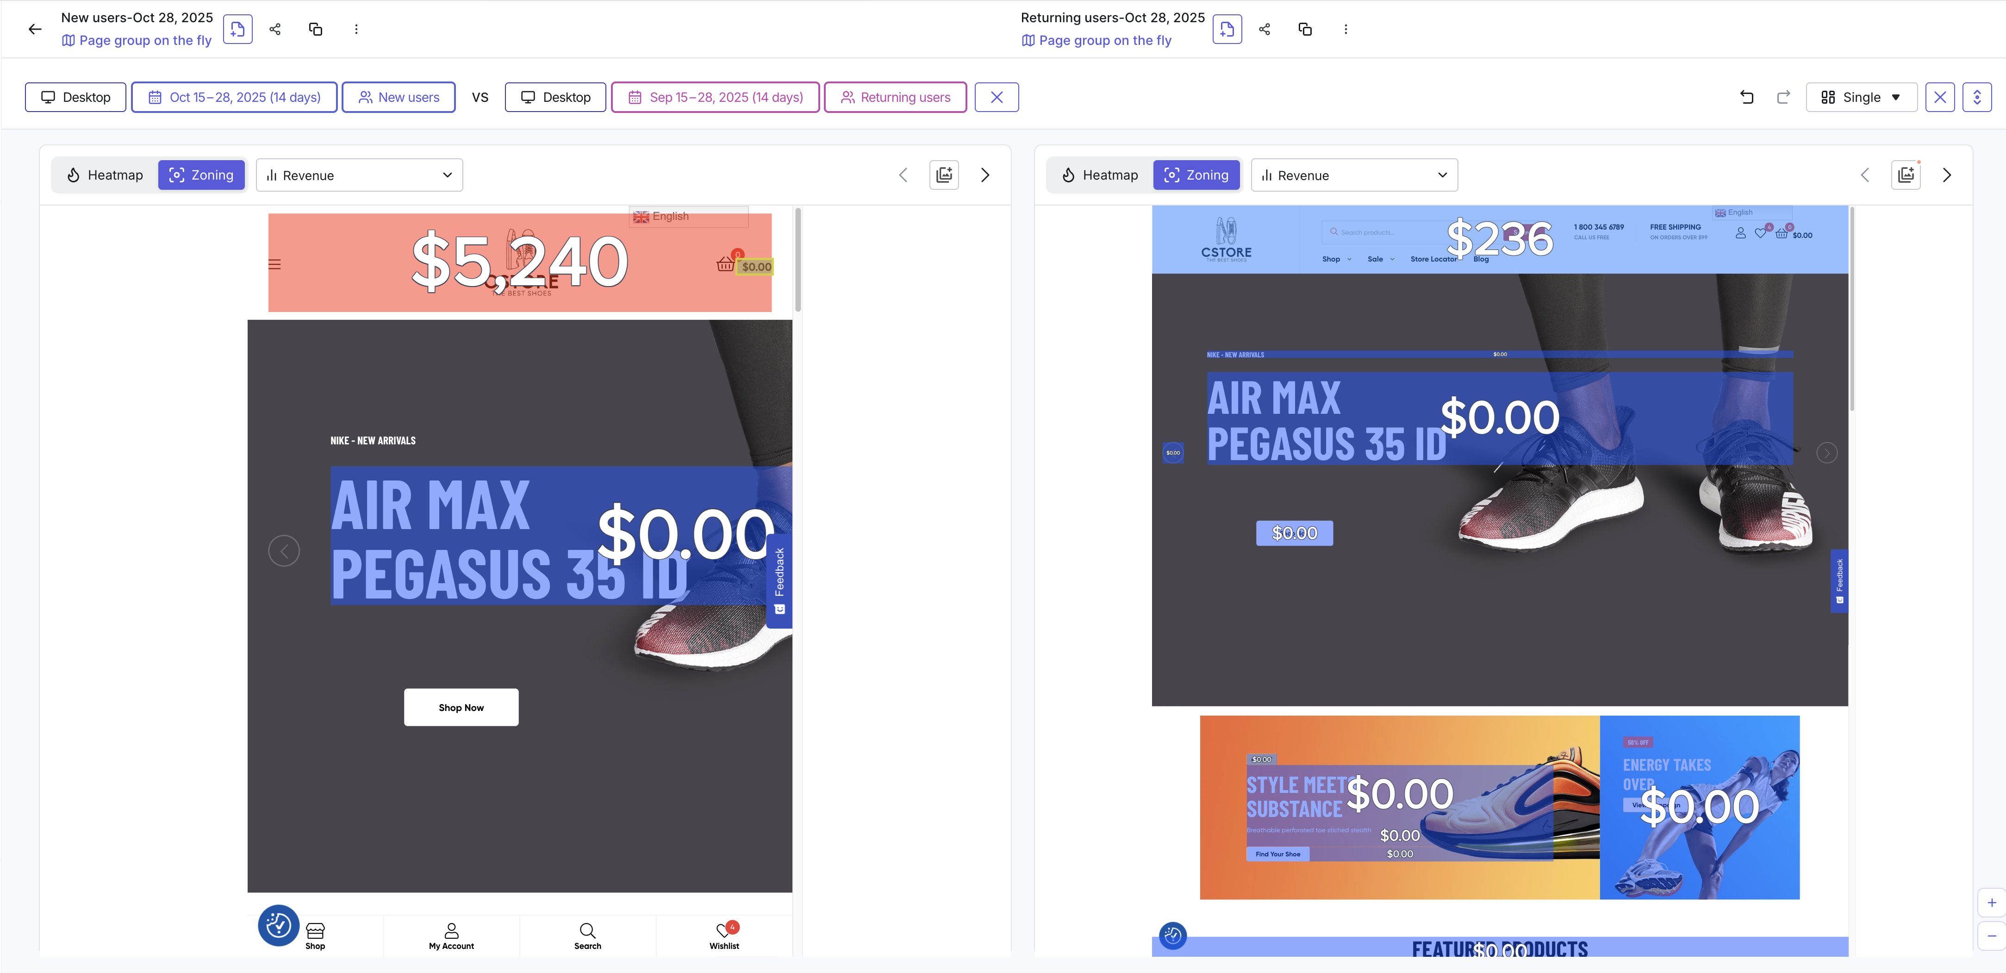
Task: Click the round clock badge in left preview
Action: (x=279, y=925)
